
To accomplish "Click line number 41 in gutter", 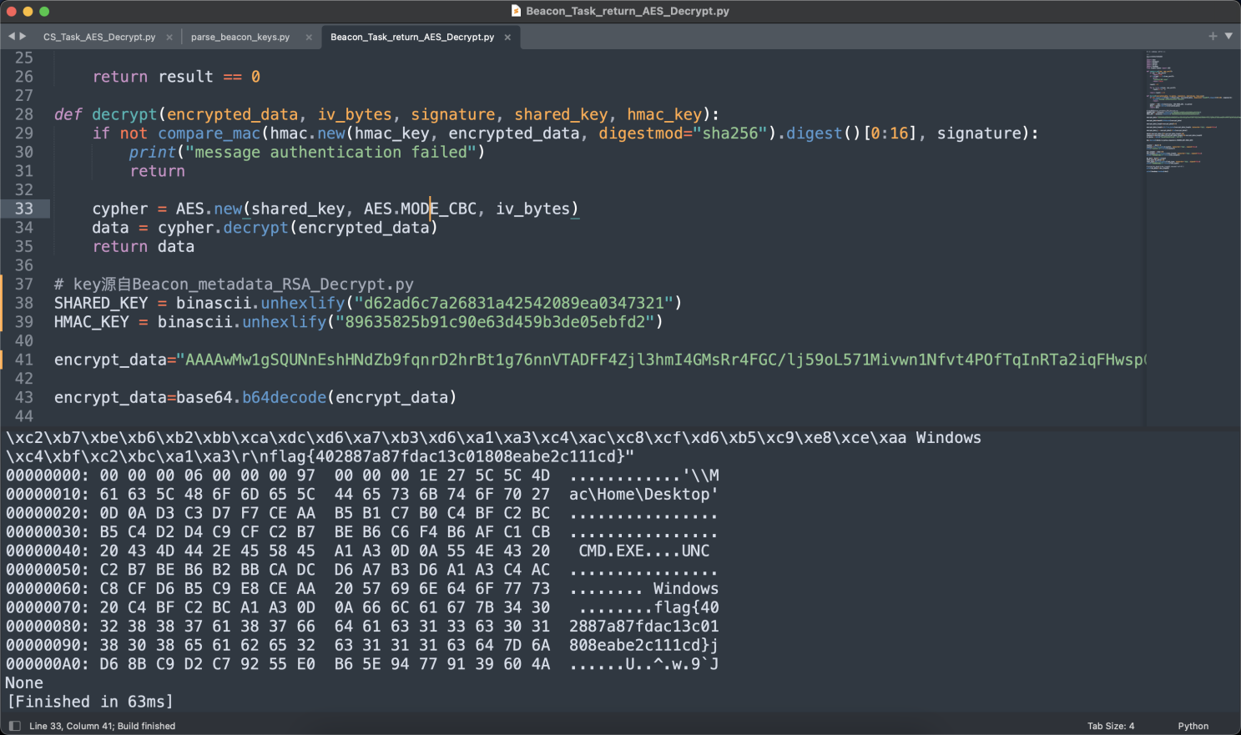I will click(x=24, y=360).
